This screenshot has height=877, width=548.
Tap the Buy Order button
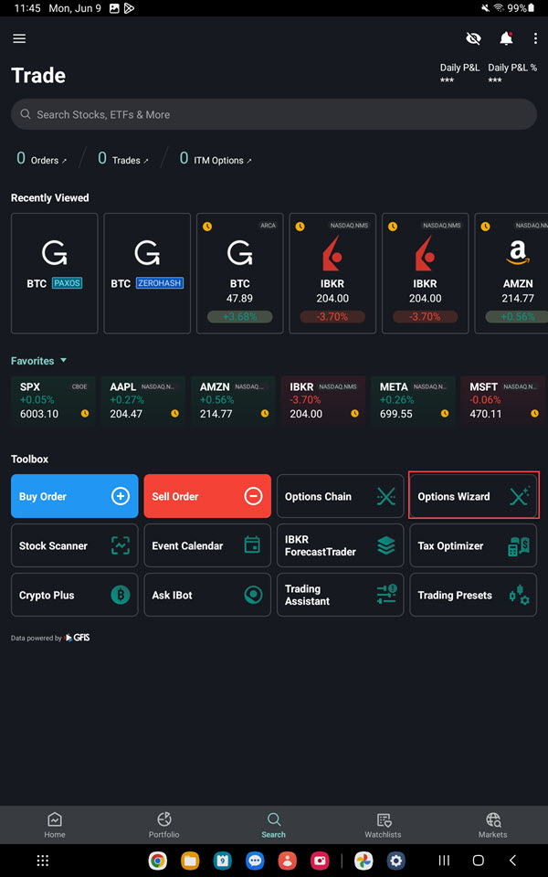click(74, 496)
